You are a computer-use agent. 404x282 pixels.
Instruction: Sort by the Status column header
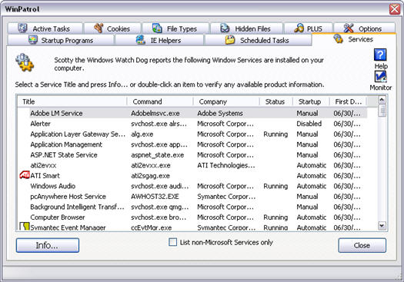tap(276, 101)
